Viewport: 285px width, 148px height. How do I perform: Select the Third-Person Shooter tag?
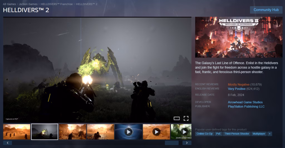point(237,134)
